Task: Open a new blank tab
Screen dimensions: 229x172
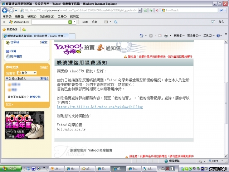Action: tap(72, 36)
